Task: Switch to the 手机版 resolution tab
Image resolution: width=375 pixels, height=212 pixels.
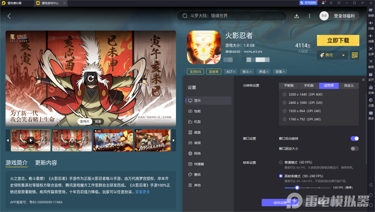Action: pos(309,86)
